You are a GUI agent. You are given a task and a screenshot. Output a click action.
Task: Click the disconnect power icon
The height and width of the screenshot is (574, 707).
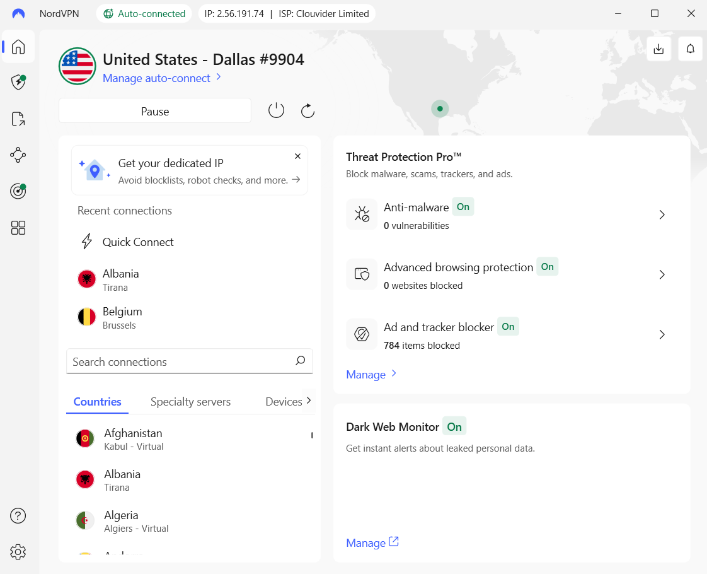tap(276, 111)
